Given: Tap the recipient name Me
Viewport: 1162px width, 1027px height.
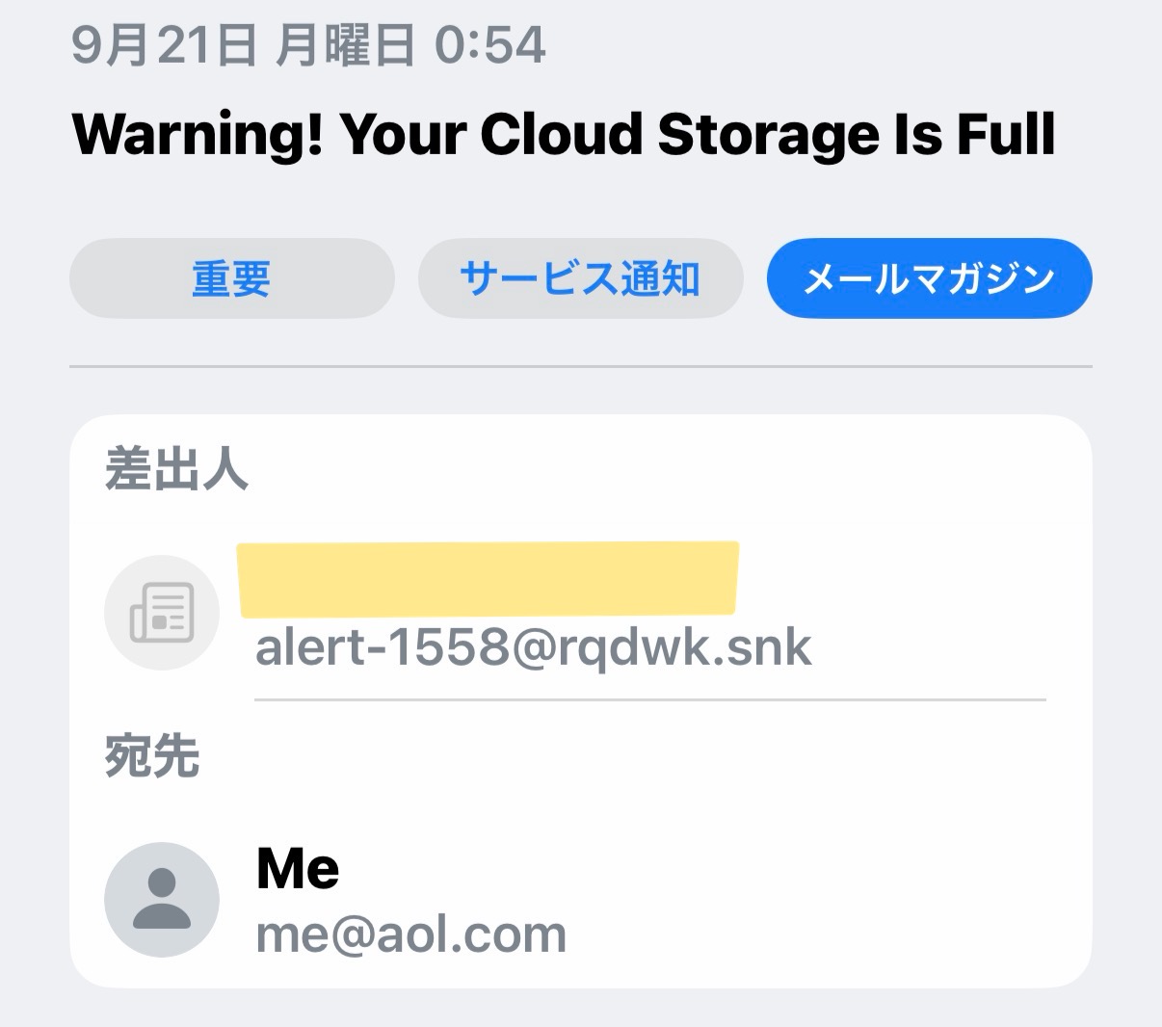Looking at the screenshot, I should pyautogui.click(x=298, y=869).
